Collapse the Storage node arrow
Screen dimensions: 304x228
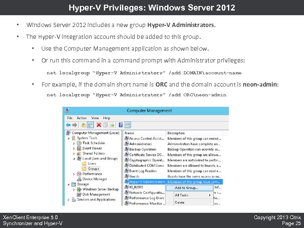pyautogui.click(x=68, y=185)
